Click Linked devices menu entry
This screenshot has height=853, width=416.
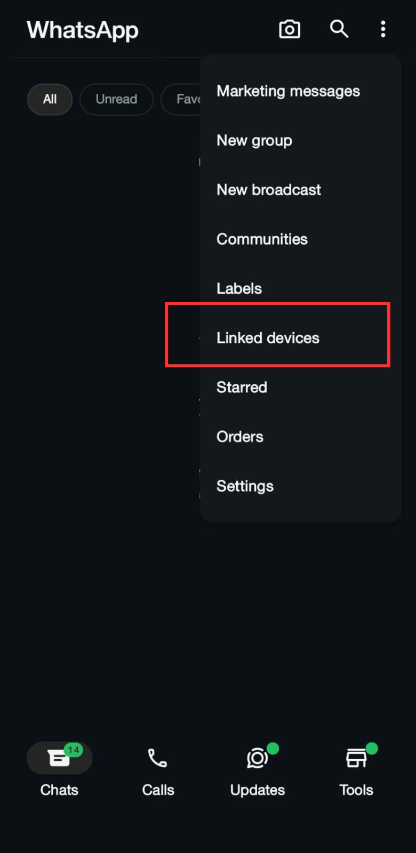click(x=268, y=338)
